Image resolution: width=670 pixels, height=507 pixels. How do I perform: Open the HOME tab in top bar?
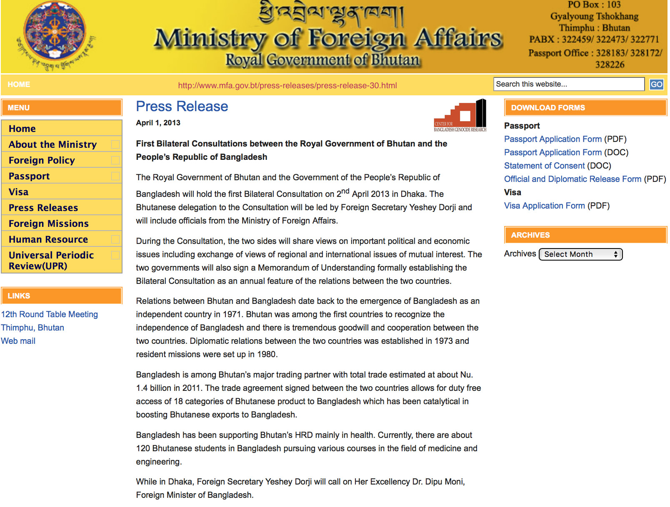(x=19, y=84)
